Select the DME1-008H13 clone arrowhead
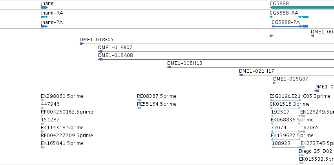The height and width of the screenshot is (165, 334). point(169,67)
